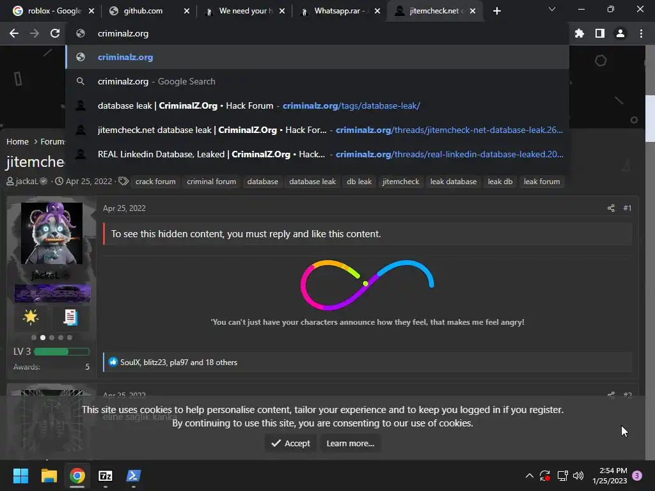
Task: Select the criminalz.org URL suggestion
Action: click(317, 57)
